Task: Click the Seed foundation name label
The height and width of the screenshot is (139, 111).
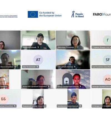Action: tap(102, 67)
